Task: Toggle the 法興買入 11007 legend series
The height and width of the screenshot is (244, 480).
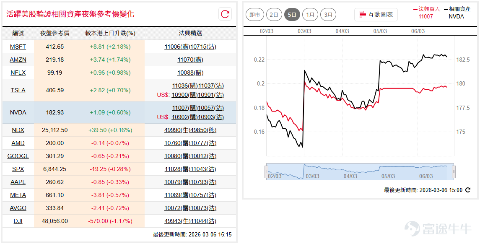Action: (426, 13)
